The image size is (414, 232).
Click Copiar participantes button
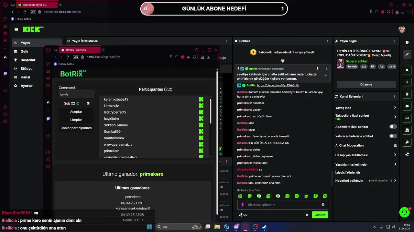pos(76,128)
